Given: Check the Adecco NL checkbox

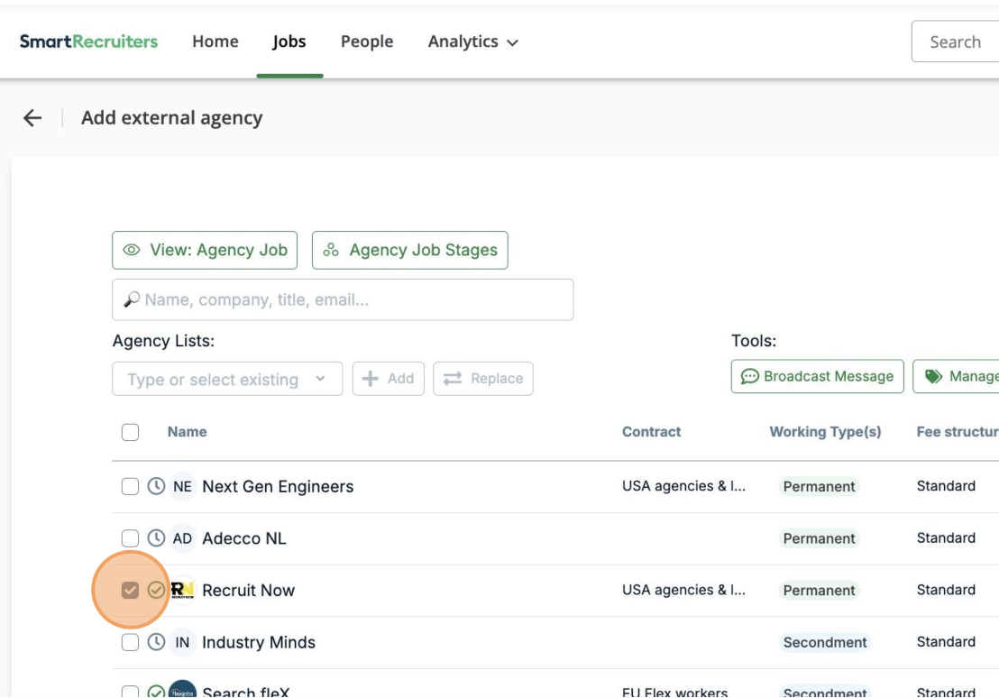Looking at the screenshot, I should (x=130, y=538).
